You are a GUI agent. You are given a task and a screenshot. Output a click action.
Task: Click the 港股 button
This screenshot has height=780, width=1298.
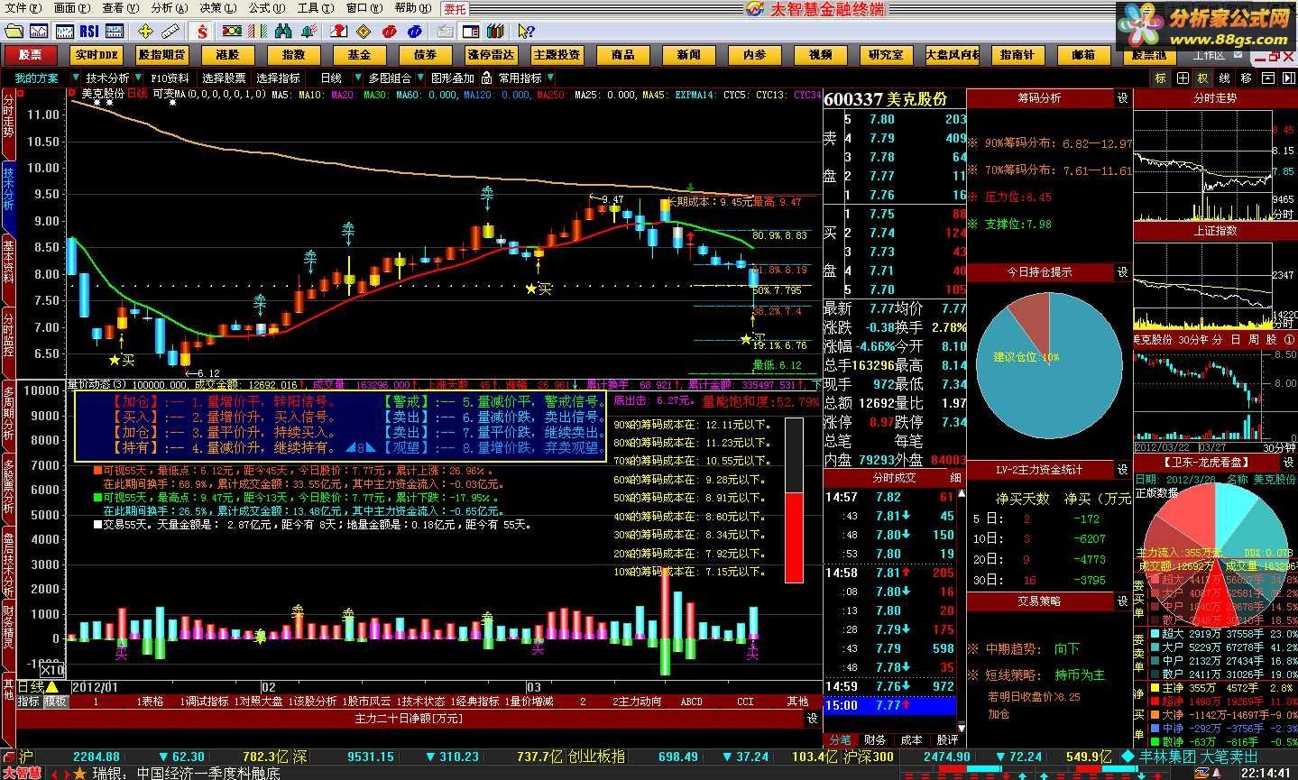coord(227,55)
